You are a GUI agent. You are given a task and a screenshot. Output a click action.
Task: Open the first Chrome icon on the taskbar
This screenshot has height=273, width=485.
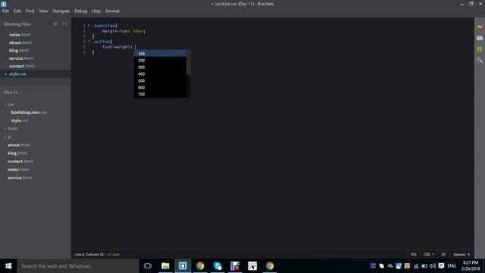pos(200,266)
